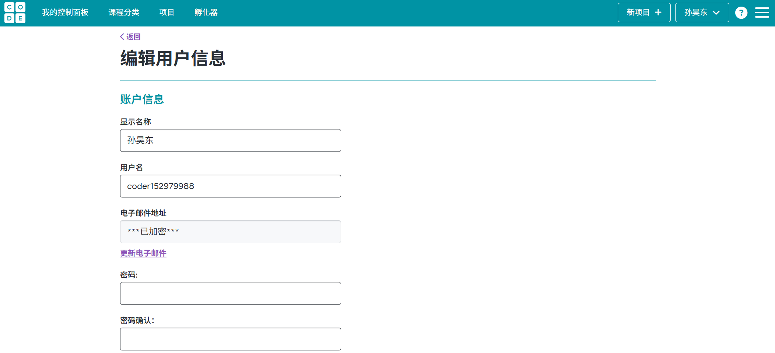Click the 账户信息 section title

coord(142,99)
